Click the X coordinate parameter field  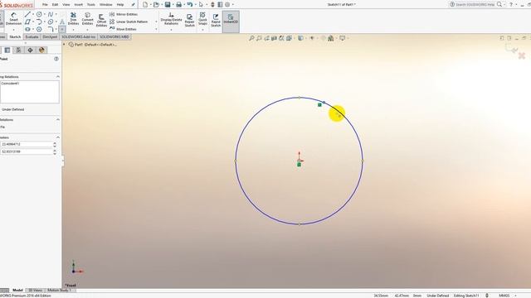pos(27,144)
